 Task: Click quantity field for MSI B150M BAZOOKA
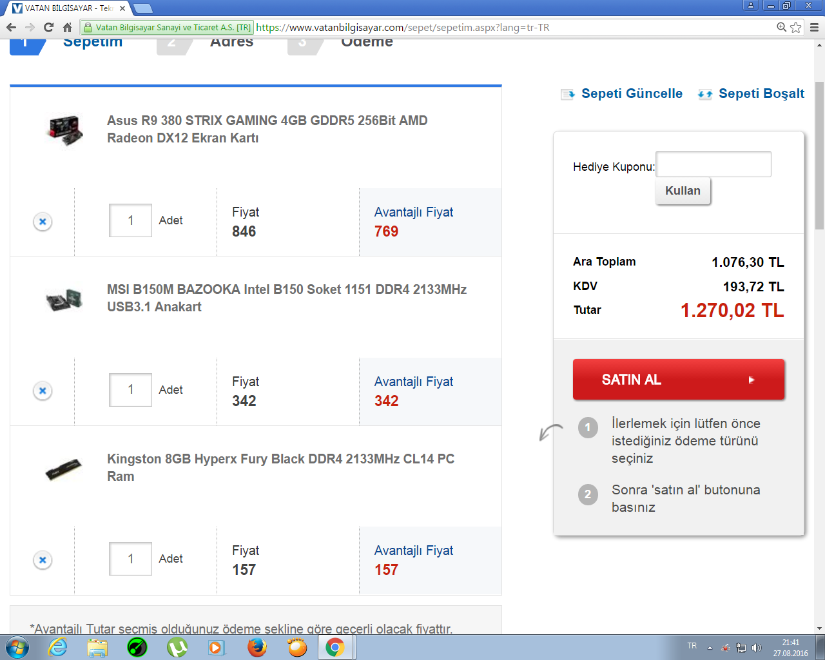coord(130,390)
